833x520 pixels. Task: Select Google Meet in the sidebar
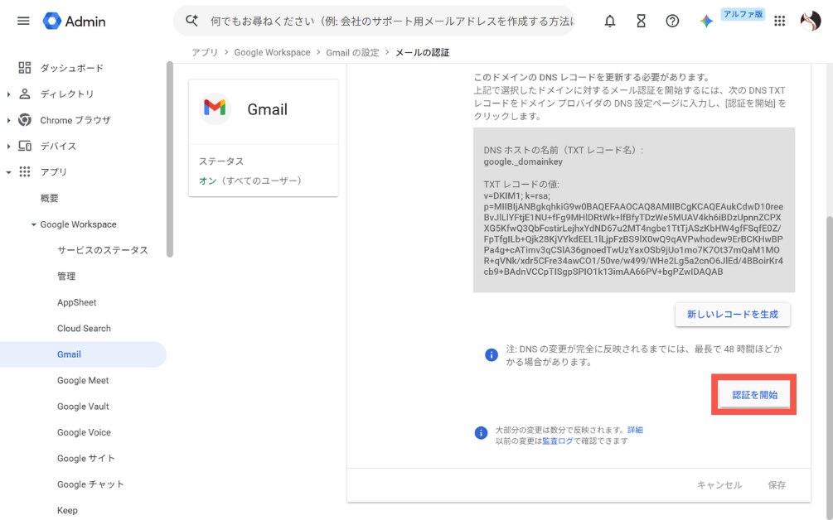coord(83,380)
